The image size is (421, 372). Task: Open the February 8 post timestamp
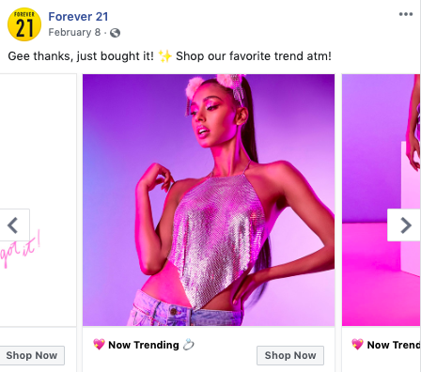click(74, 32)
